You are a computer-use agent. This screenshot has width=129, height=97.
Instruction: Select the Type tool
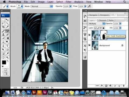(7, 46)
